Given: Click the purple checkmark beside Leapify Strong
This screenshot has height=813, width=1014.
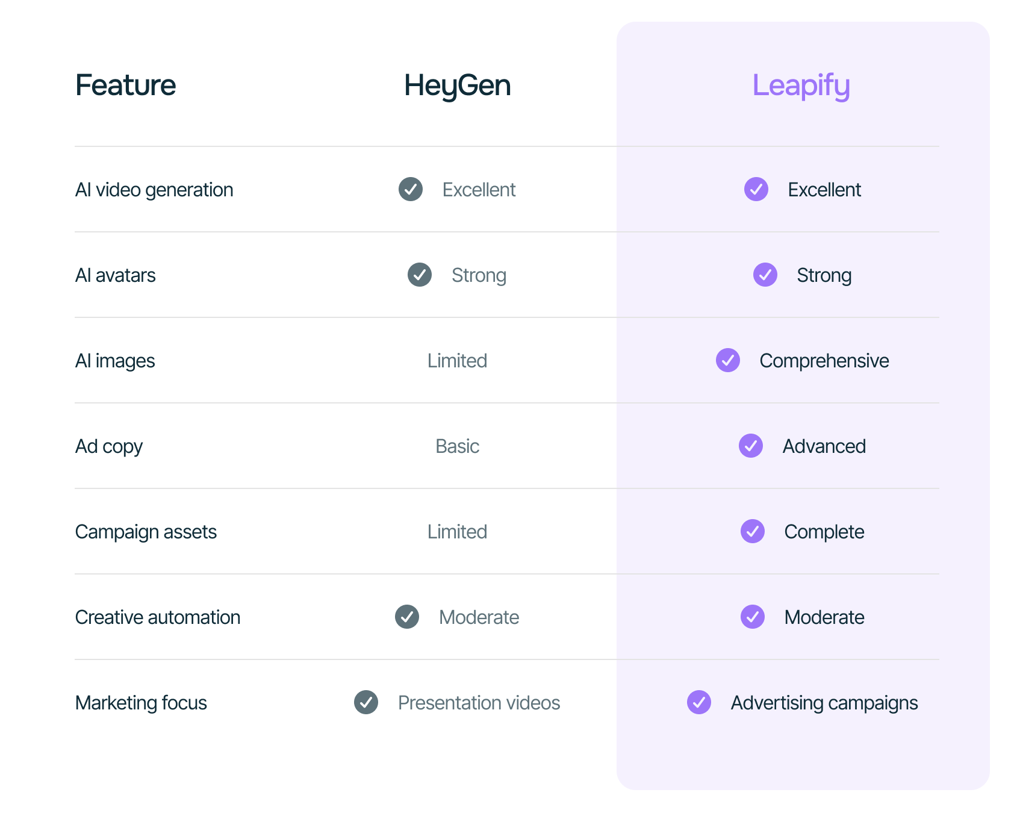Looking at the screenshot, I should coord(765,275).
